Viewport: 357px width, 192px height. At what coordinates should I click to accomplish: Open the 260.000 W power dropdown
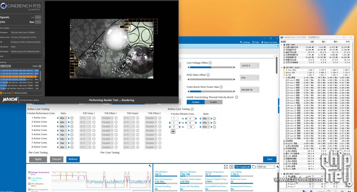[x=249, y=90]
